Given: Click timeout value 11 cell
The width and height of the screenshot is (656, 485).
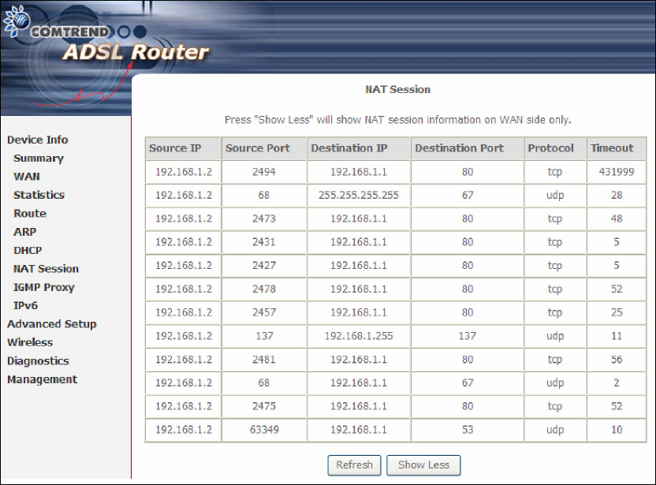Looking at the screenshot, I should [x=617, y=336].
